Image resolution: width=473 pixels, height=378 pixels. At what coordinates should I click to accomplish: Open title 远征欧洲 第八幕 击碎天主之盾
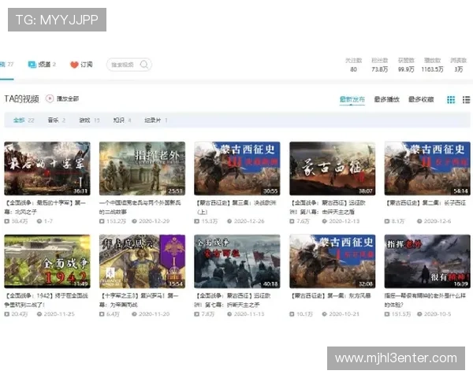click(x=328, y=207)
